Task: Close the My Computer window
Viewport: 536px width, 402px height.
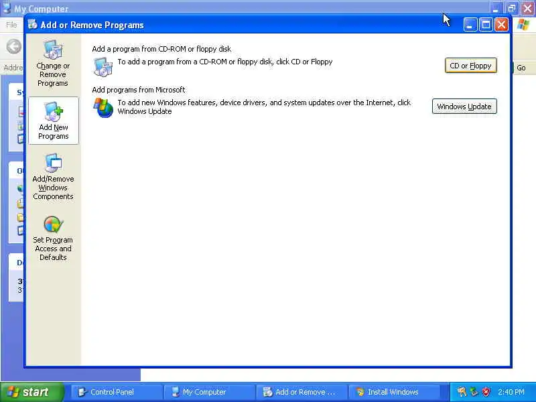Action: pos(527,8)
